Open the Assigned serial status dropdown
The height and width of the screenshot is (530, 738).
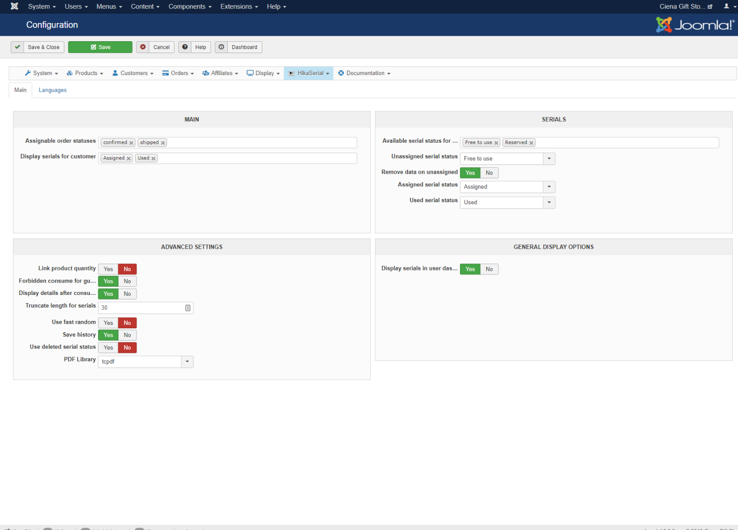click(x=508, y=187)
